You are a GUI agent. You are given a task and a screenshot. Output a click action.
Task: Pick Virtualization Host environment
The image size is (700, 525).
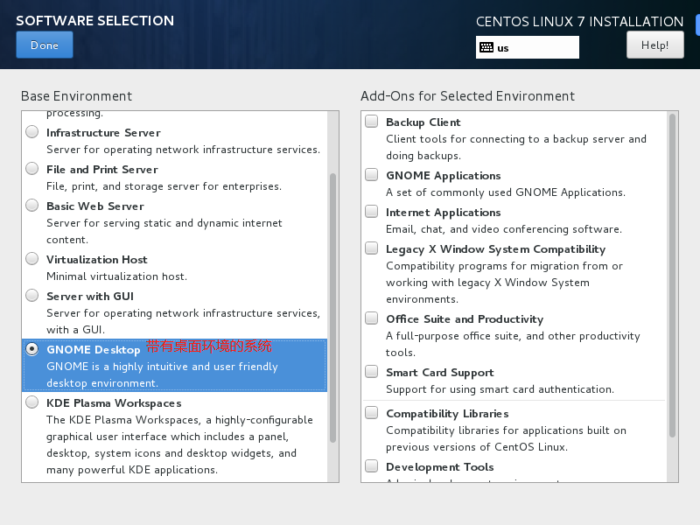coord(32,259)
